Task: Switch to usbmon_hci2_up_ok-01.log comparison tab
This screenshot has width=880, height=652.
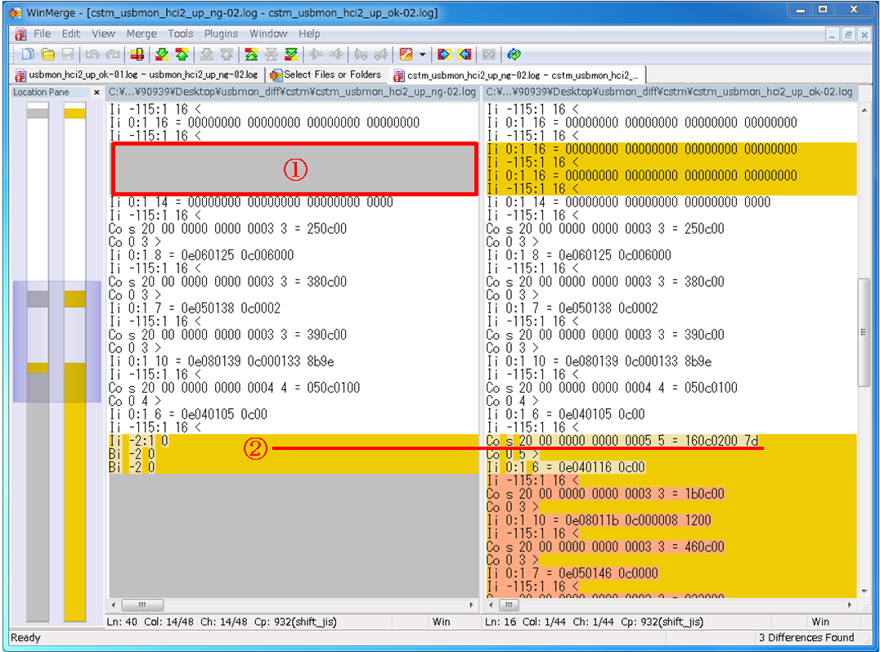Action: 137,74
